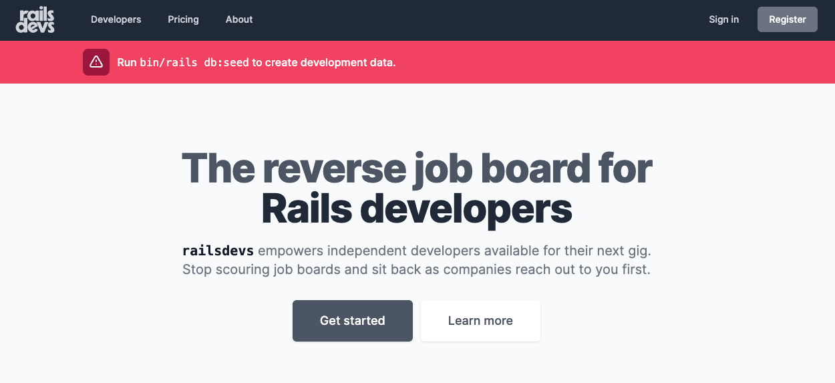835x383 pixels.
Task: Click the Get started button
Action: [353, 321]
